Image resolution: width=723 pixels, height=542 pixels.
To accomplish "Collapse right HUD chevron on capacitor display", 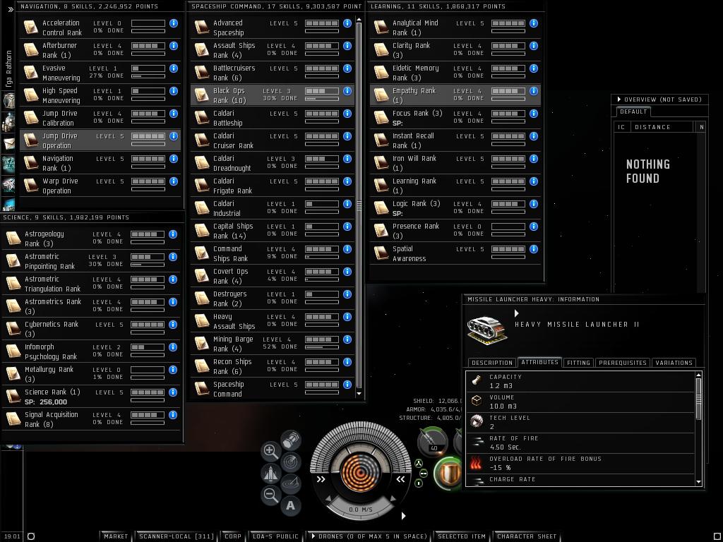I will point(401,479).
